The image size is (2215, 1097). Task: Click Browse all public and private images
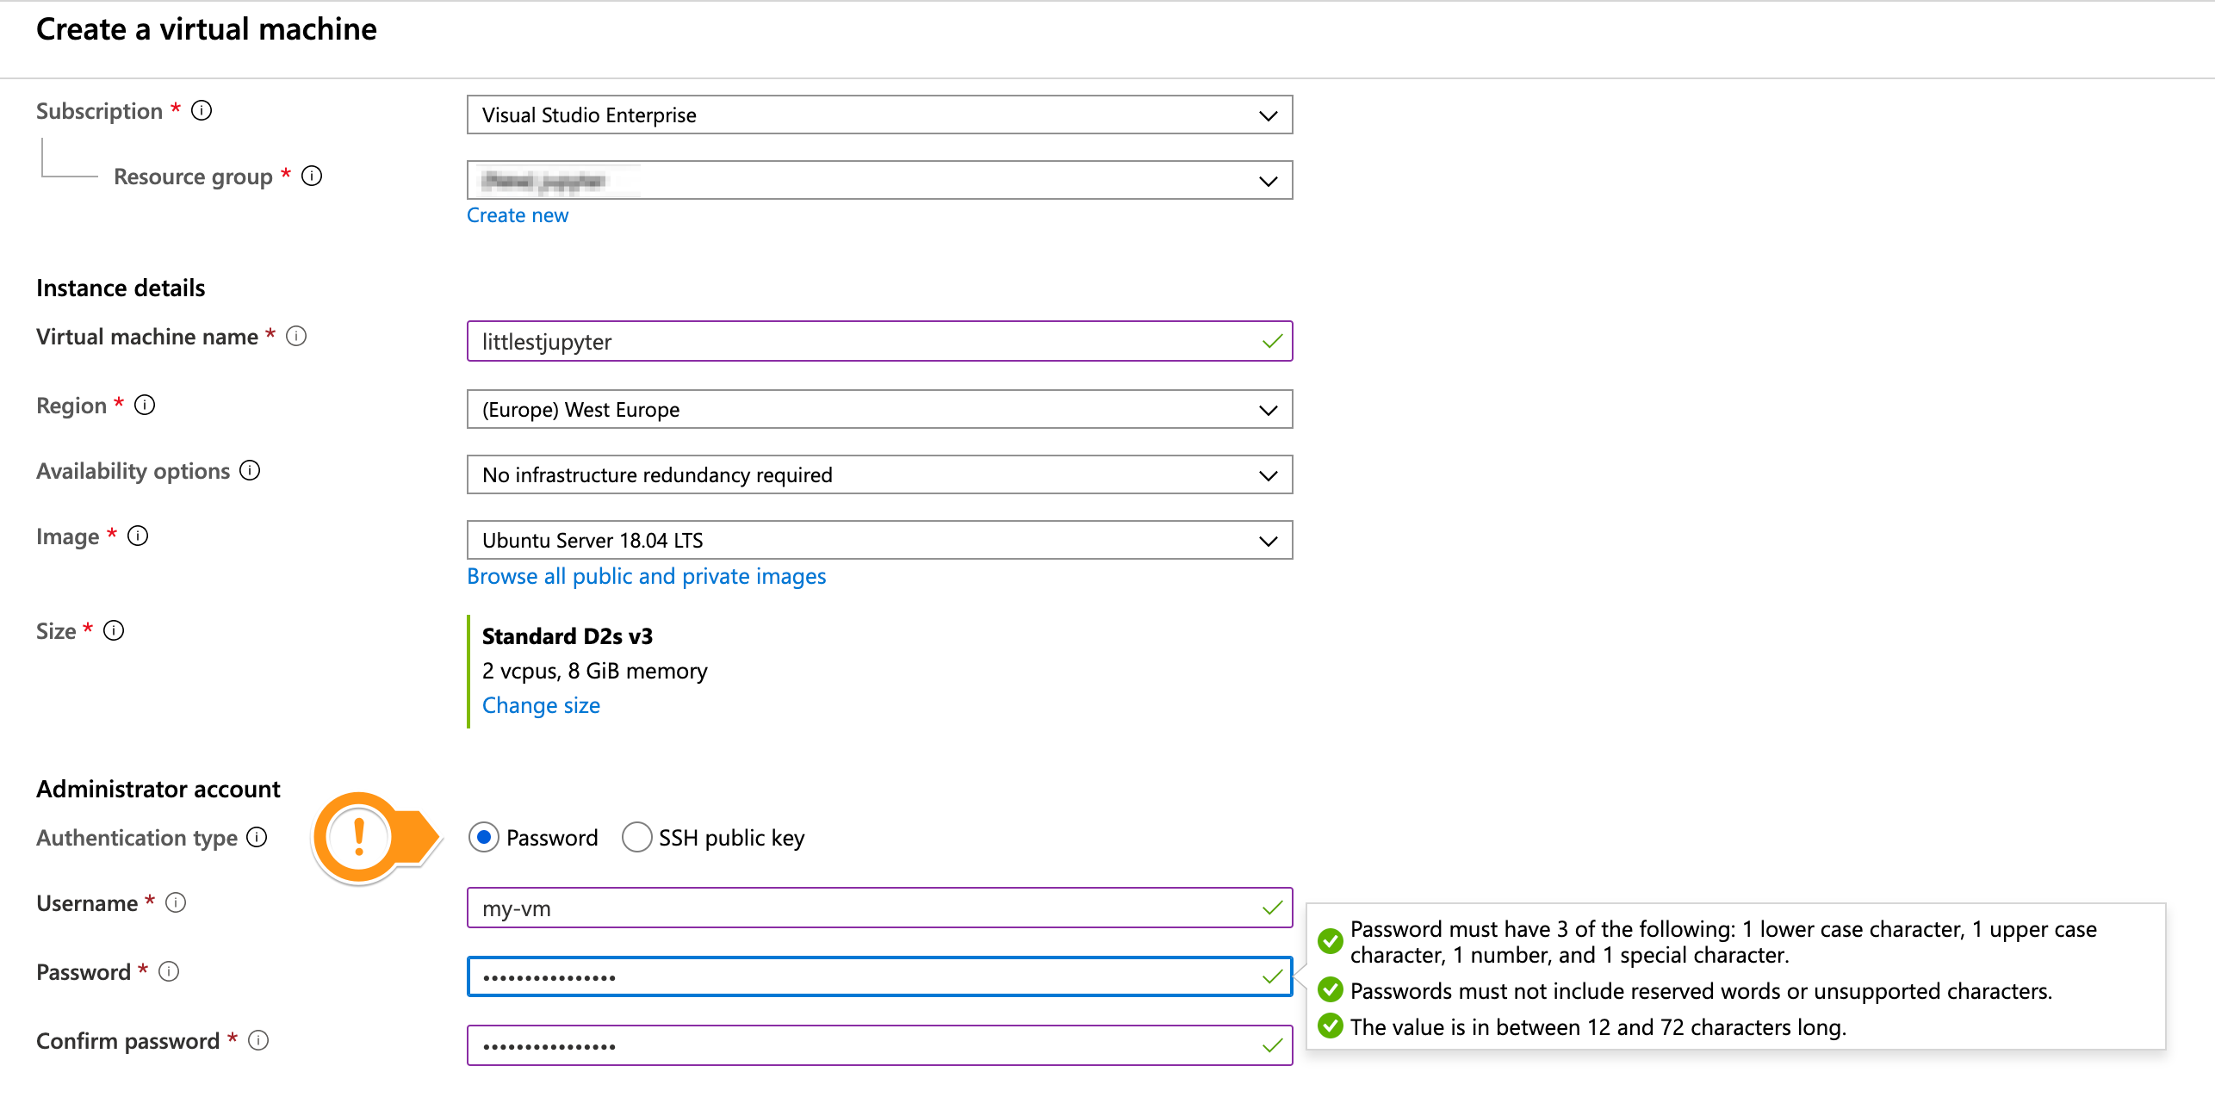646,576
